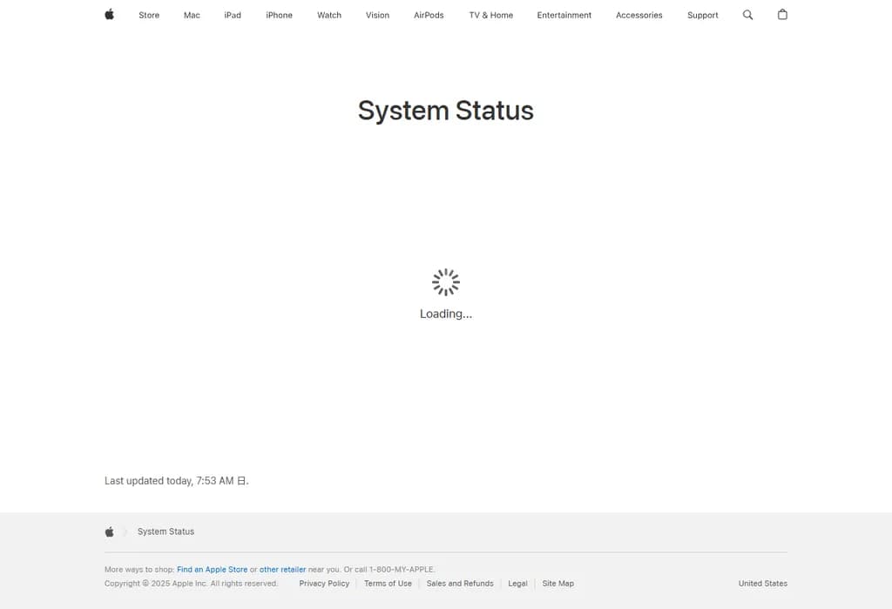The width and height of the screenshot is (892, 609).
Task: Click the Apple logo in the navigation bar
Action: pyautogui.click(x=108, y=15)
